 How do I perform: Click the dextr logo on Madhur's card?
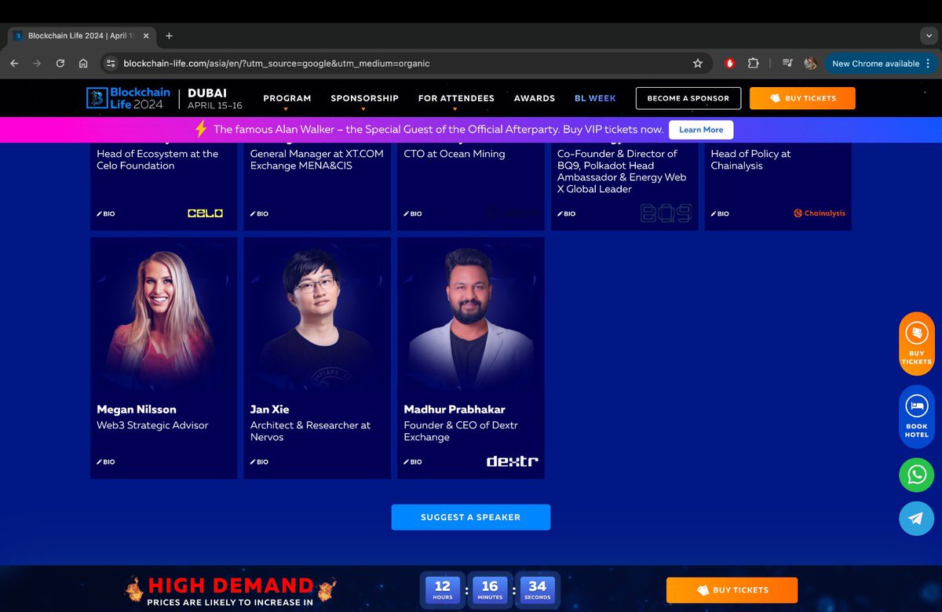513,461
